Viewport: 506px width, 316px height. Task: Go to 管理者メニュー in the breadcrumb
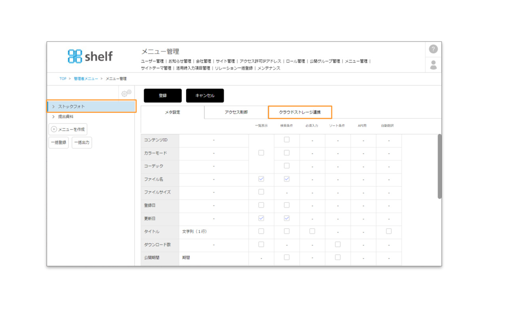click(x=86, y=79)
